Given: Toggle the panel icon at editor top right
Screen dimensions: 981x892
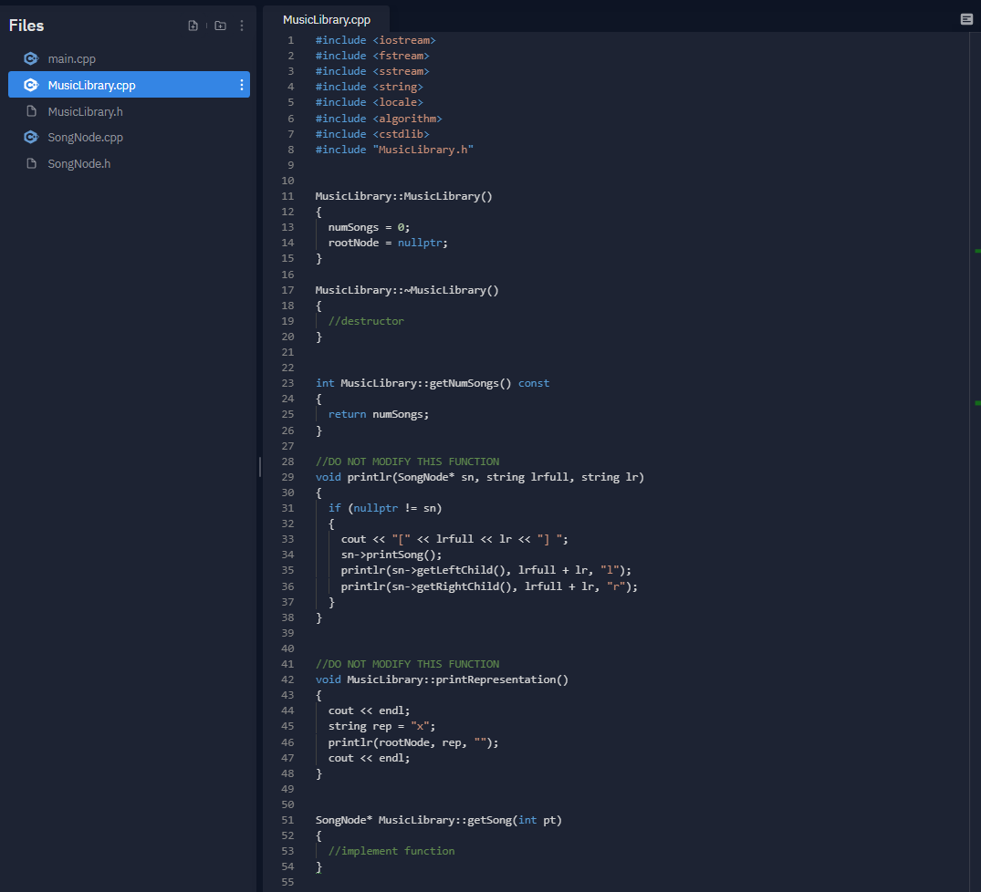Looking at the screenshot, I should pos(966,19).
